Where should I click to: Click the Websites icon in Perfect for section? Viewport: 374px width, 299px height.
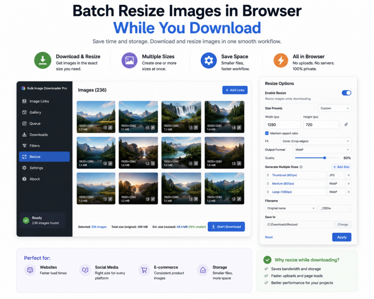pos(30,270)
